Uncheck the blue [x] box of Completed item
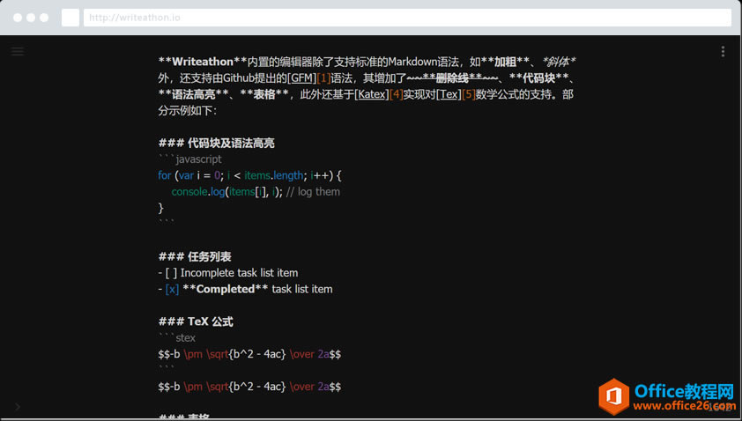This screenshot has width=742, height=421. tap(172, 289)
